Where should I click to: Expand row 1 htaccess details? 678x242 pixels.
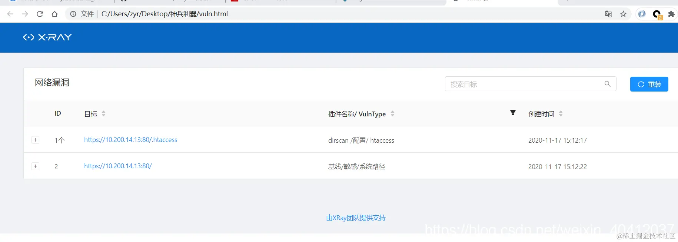(35, 140)
